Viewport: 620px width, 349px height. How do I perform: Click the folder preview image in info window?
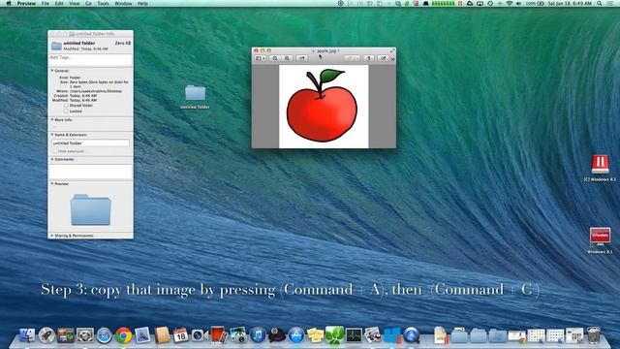(x=90, y=209)
